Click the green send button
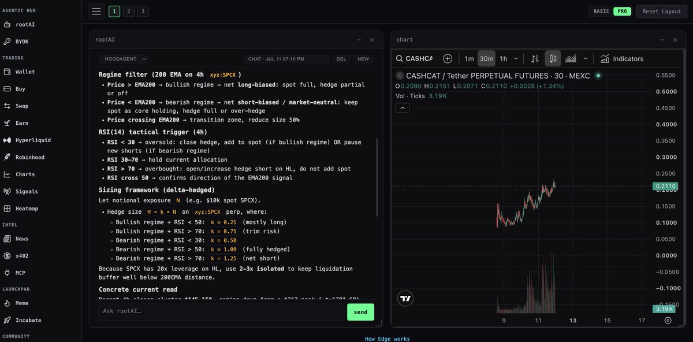Image resolution: width=693 pixels, height=342 pixels. click(360, 312)
